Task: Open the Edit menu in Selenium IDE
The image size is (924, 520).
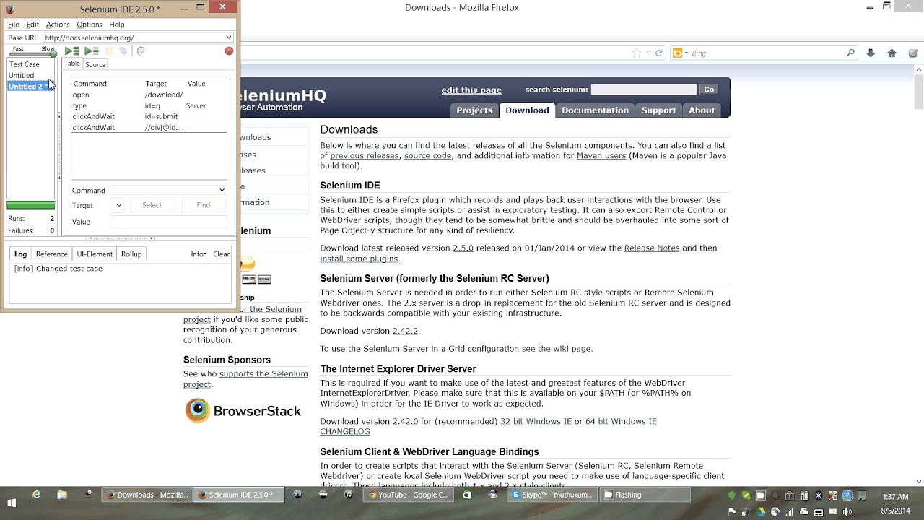Action: coord(32,25)
